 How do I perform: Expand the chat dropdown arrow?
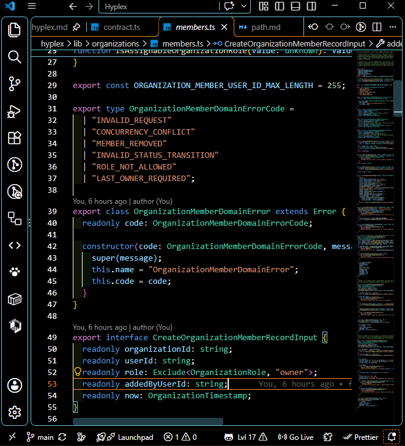coord(243,6)
